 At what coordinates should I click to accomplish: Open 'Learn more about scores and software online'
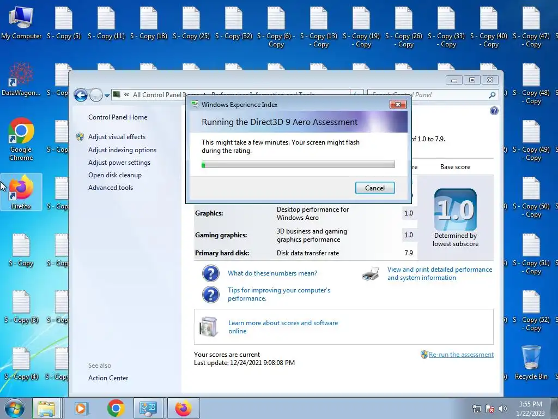[x=283, y=327]
